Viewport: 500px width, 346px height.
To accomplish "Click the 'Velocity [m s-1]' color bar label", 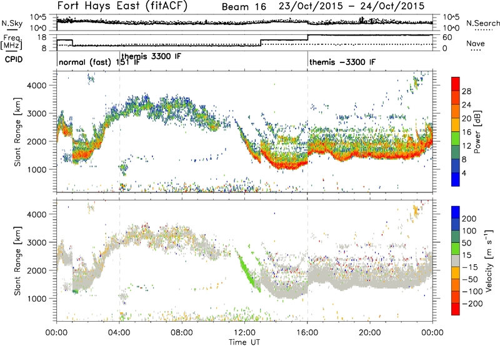I will coord(489,260).
